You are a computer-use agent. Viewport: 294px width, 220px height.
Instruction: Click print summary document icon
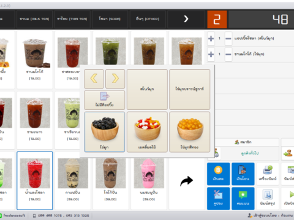tap(268, 194)
